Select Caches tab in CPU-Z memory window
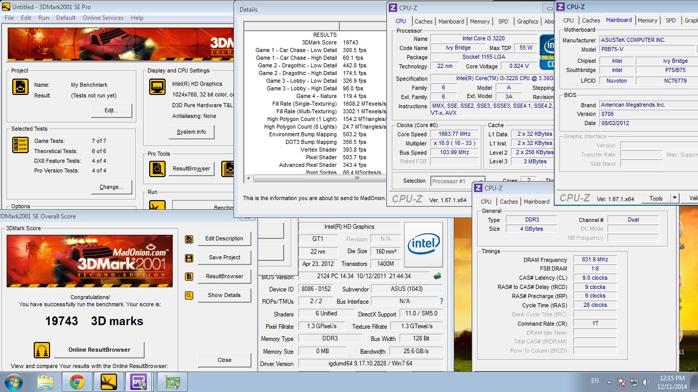 [508, 202]
